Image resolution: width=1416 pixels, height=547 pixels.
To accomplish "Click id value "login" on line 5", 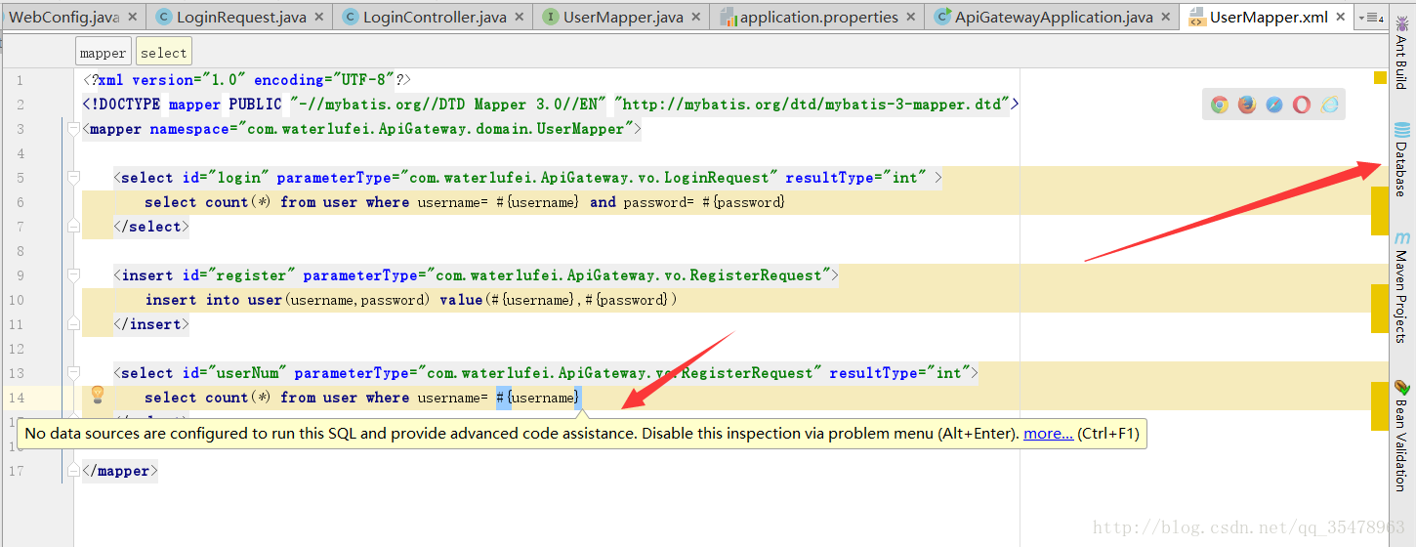I will tap(234, 178).
